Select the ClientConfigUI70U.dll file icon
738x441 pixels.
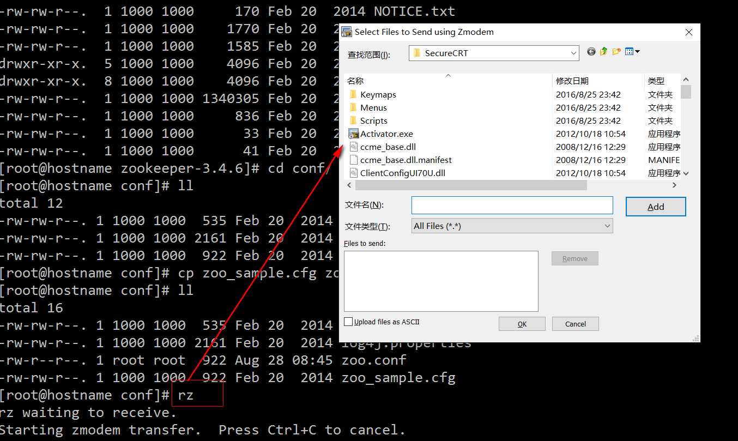click(x=353, y=173)
